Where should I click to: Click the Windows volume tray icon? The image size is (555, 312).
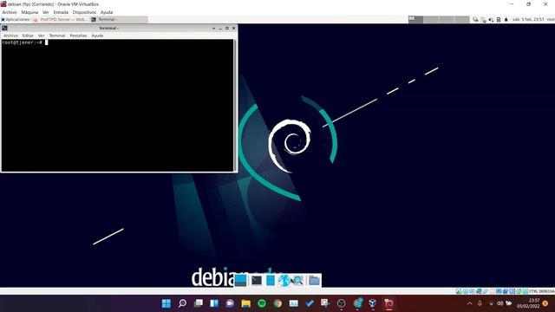pos(499,303)
